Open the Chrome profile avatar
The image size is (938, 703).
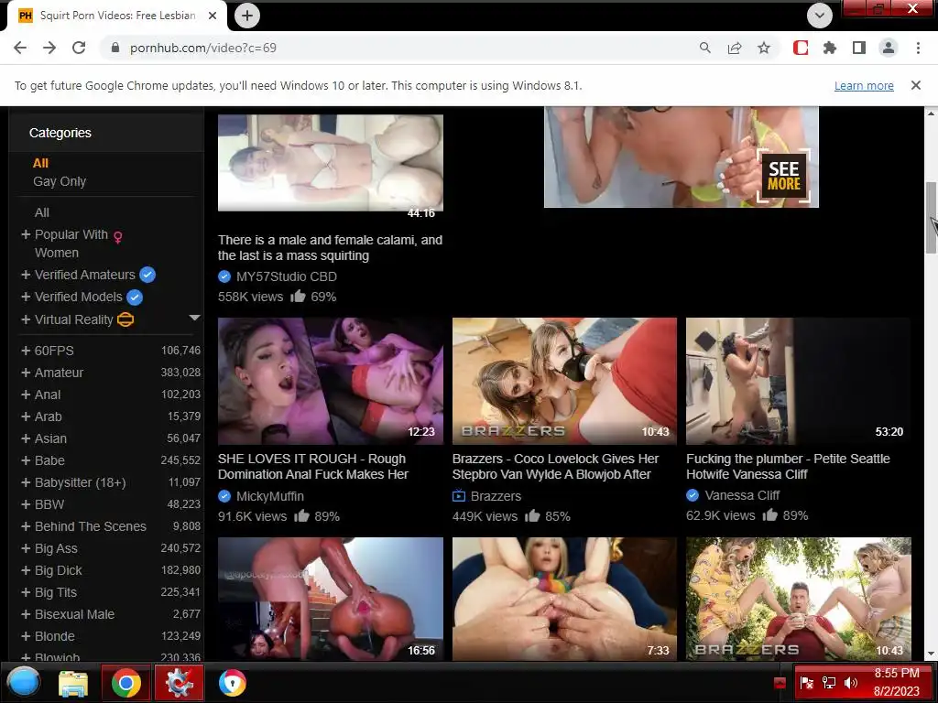pos(889,48)
